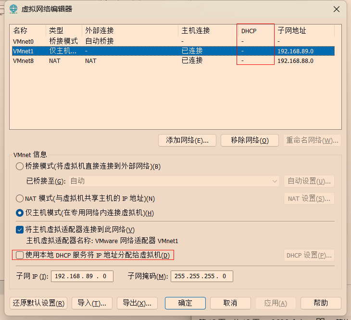Click subnet address 192.168.89.0 cell
The height and width of the screenshot is (320, 351).
[296, 51]
